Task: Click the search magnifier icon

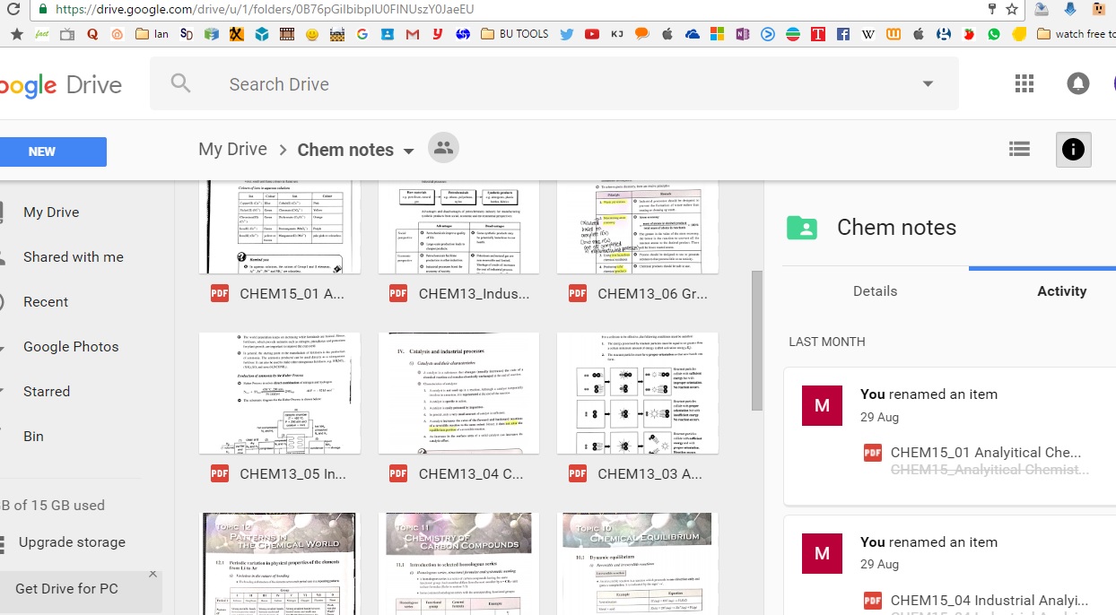Action: click(x=181, y=83)
